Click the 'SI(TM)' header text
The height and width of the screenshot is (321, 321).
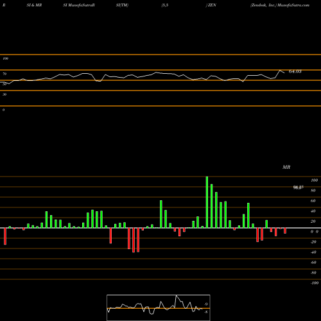click(x=122, y=5)
